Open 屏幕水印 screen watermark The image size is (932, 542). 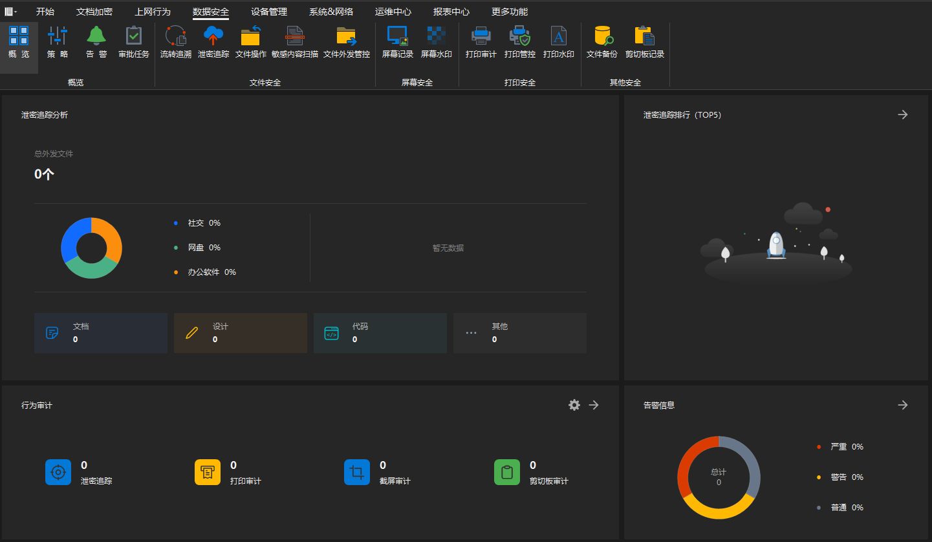[x=437, y=43]
